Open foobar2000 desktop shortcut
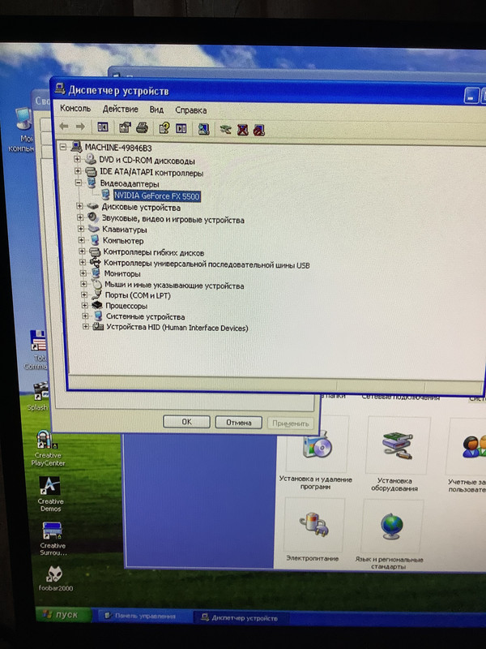 [54, 578]
